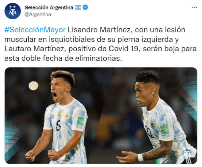Screen dimensions: 202x167
Task: Click the gold crest on number 6 shirt
Action: tap(60, 114)
